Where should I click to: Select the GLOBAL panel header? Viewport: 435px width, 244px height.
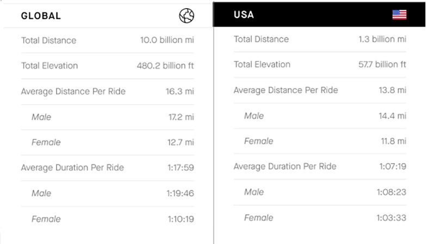click(41, 16)
